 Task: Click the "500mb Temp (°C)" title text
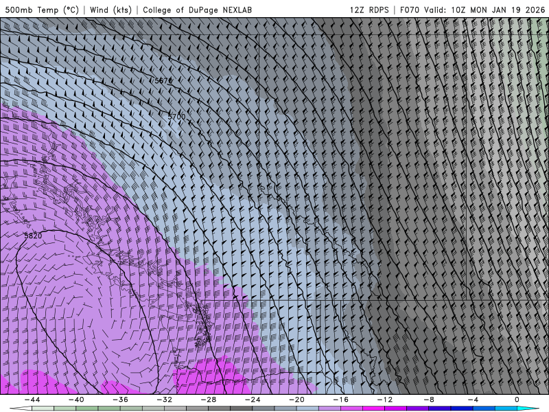click(x=42, y=10)
